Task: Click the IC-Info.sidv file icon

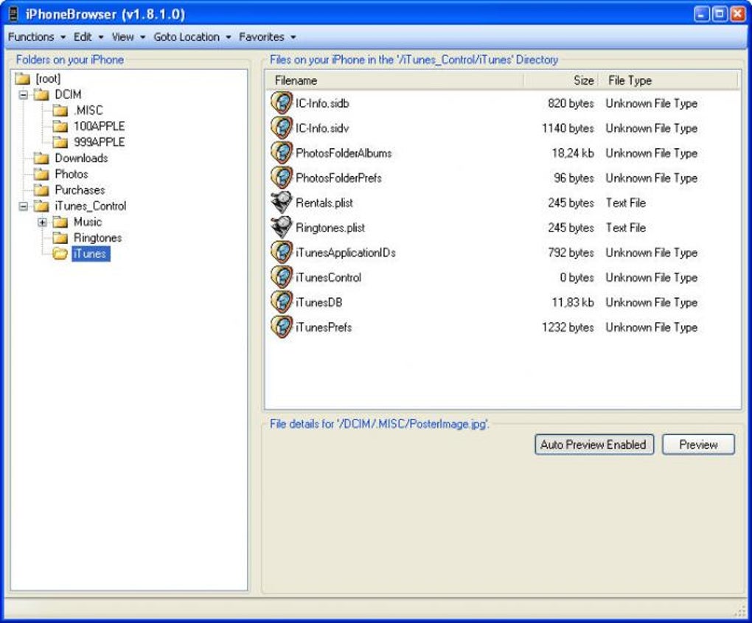Action: [x=282, y=128]
